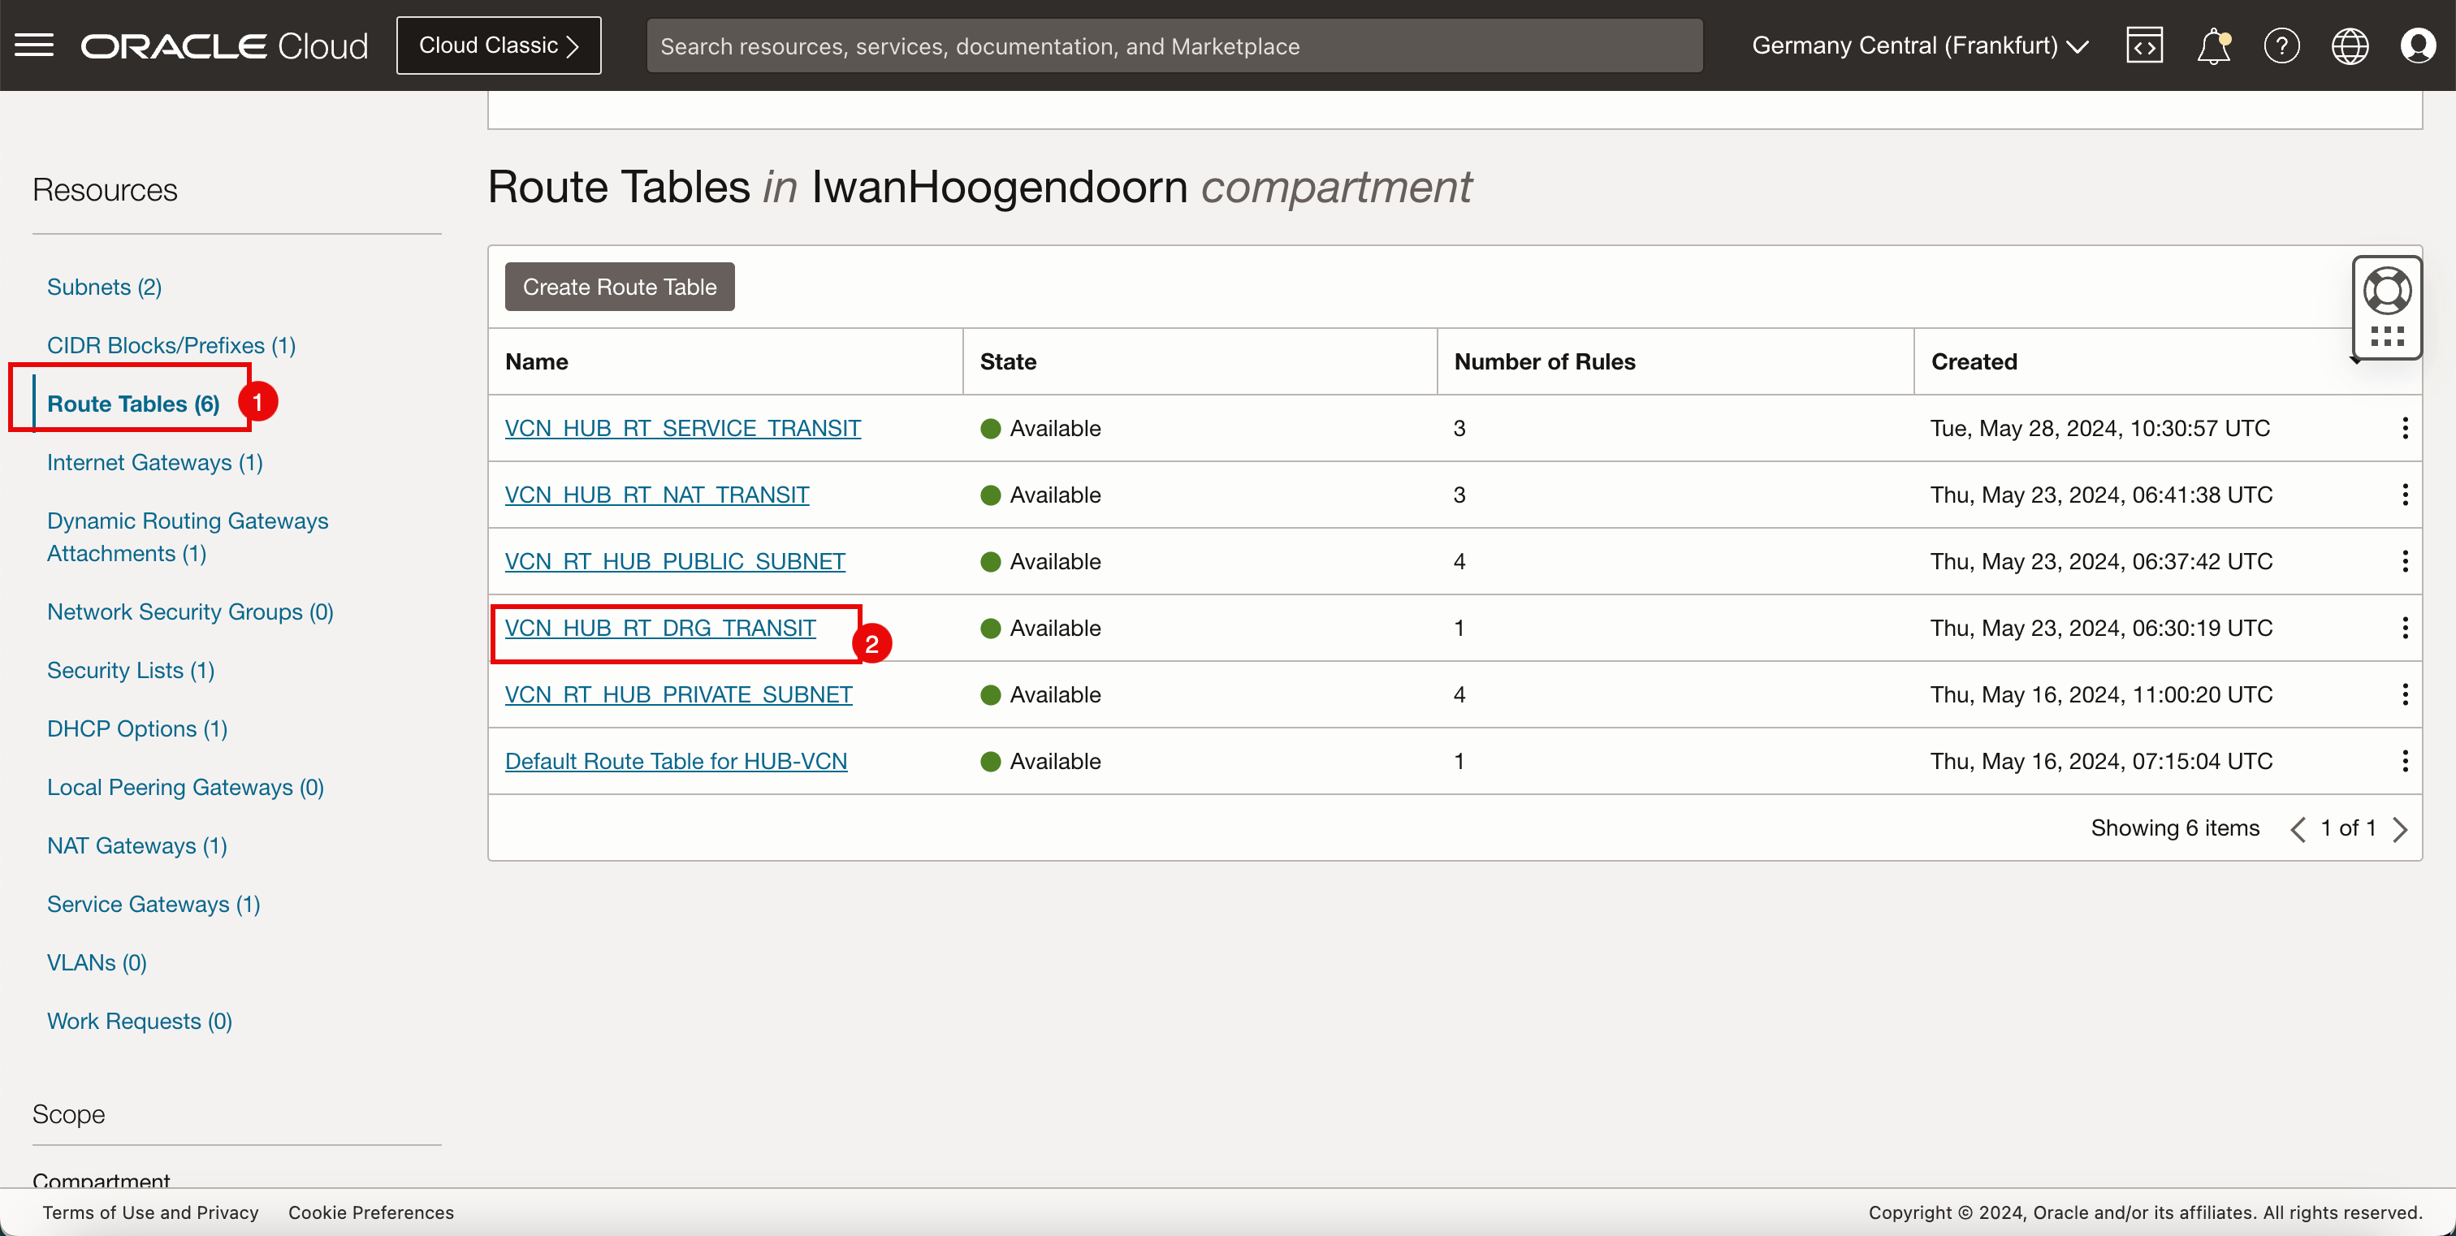Expand the Cloud Classic menu button
Image resolution: width=2456 pixels, height=1236 pixels.
pyautogui.click(x=498, y=45)
